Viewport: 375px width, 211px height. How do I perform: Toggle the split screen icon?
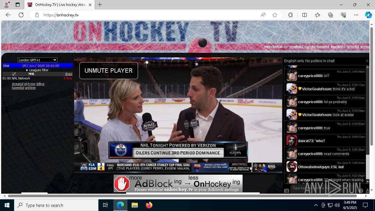click(304, 15)
